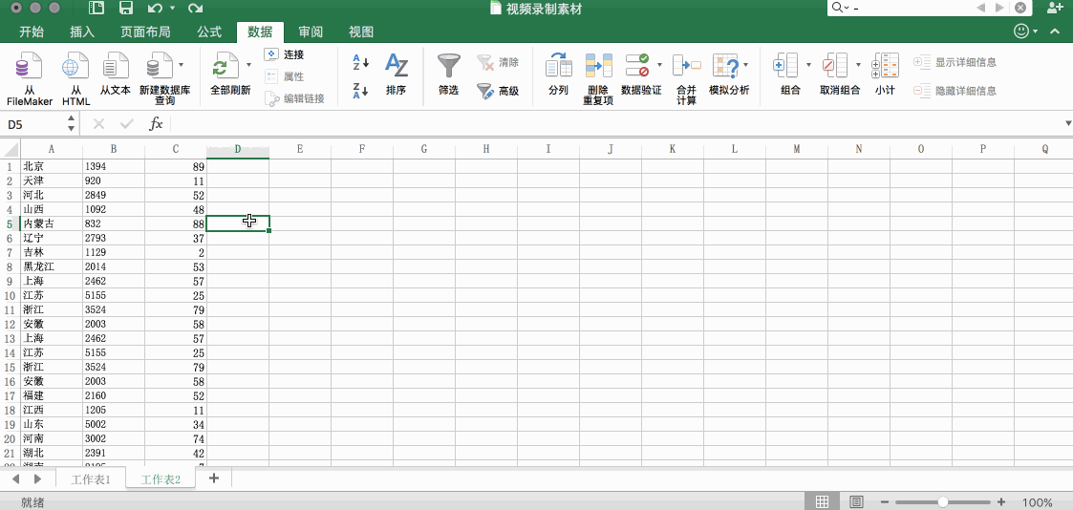Open Data Validation (数据验证)
This screenshot has width=1073, height=510.
point(640,75)
